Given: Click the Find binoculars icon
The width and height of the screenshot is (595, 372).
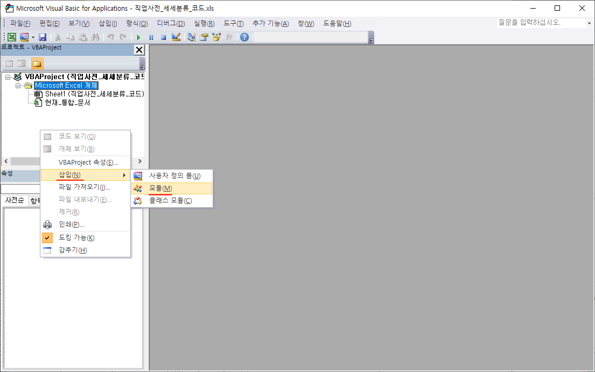Looking at the screenshot, I should 95,37.
